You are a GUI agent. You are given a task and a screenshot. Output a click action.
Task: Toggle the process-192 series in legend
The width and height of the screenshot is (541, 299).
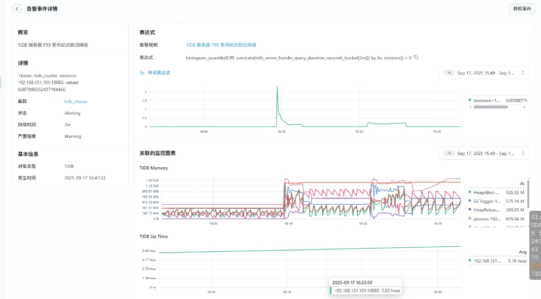pos(487,218)
